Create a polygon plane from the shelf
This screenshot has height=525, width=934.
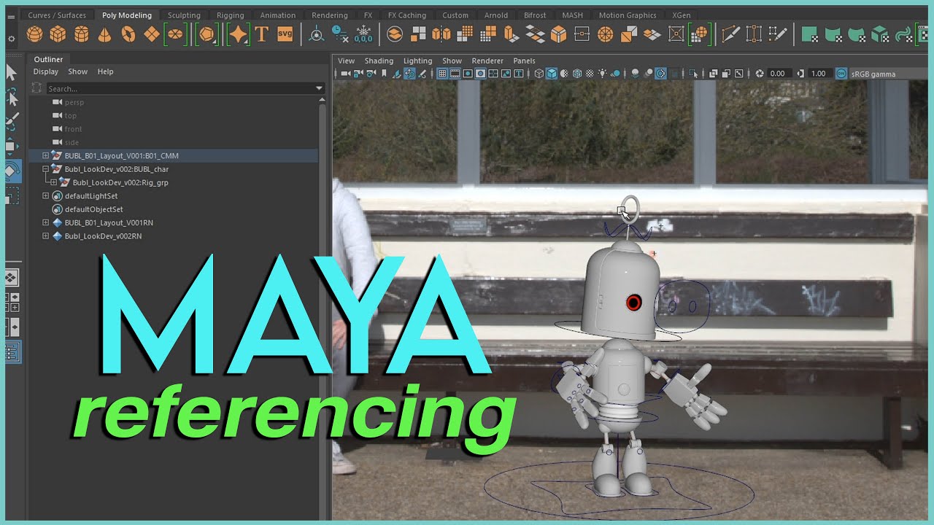click(x=151, y=34)
